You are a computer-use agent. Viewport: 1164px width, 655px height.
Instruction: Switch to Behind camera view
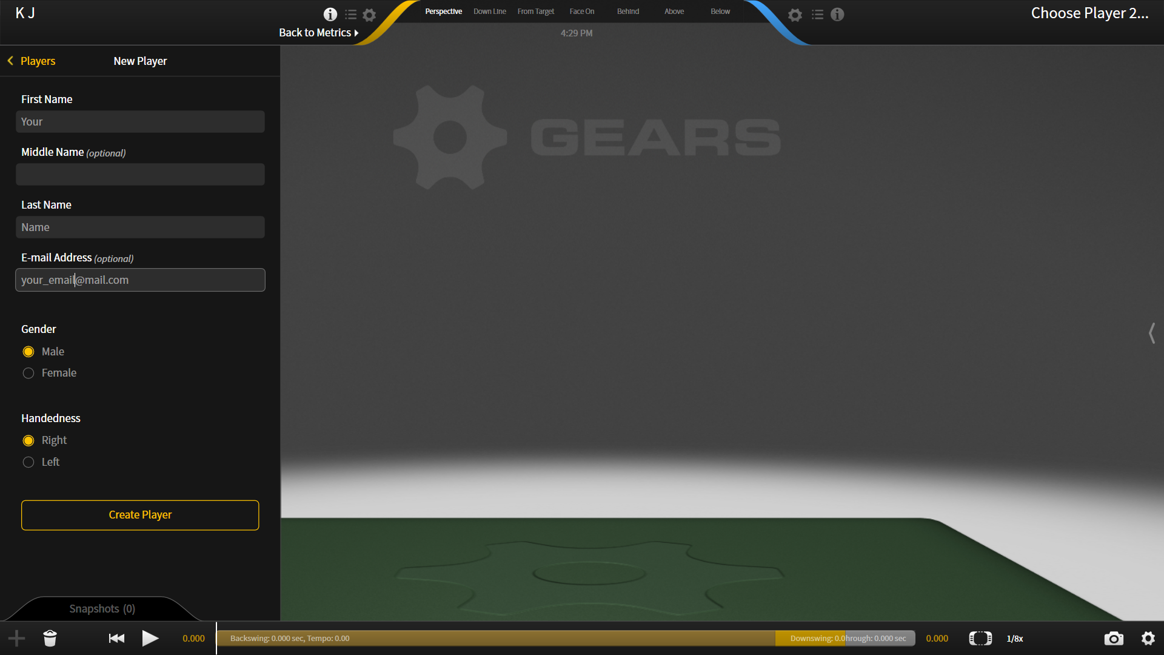628,12
